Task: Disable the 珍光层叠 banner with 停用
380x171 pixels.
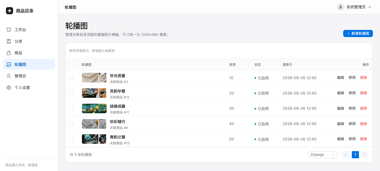Action: [x=352, y=78]
